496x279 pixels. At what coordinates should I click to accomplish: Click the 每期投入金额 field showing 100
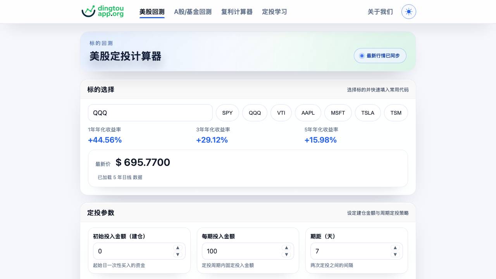248,251
